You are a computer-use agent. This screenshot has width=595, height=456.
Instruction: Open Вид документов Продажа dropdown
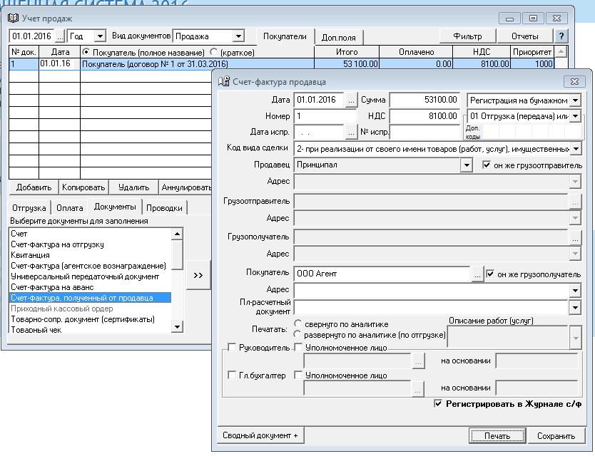pos(238,36)
